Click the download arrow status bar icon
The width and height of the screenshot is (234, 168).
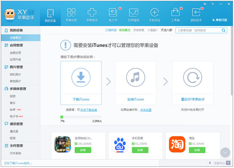point(210,163)
